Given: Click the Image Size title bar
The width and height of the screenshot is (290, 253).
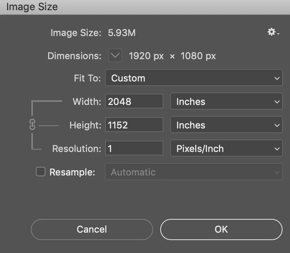Looking at the screenshot, I should coord(145,7).
